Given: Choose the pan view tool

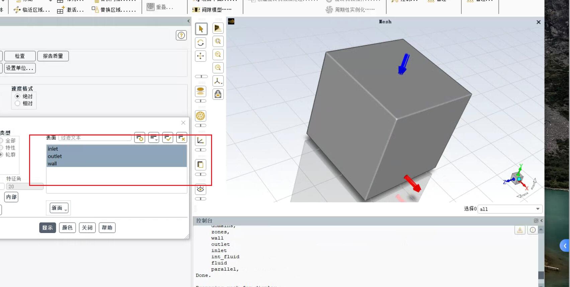Looking at the screenshot, I should coord(201,56).
